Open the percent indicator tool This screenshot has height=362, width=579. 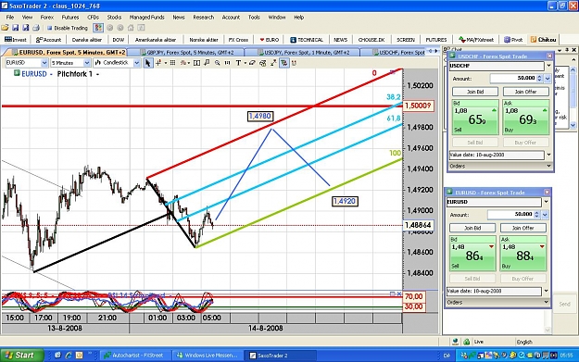[x=183, y=63]
